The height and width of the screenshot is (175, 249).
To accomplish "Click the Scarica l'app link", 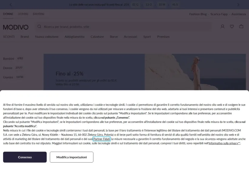I will click(219, 14).
